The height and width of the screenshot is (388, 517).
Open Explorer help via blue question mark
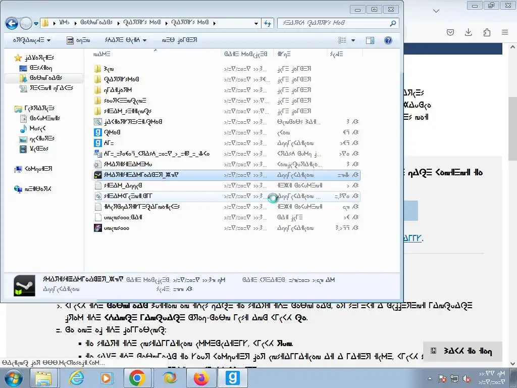click(x=388, y=40)
